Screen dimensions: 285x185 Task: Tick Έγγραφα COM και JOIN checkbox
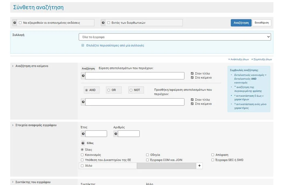coord(147,160)
